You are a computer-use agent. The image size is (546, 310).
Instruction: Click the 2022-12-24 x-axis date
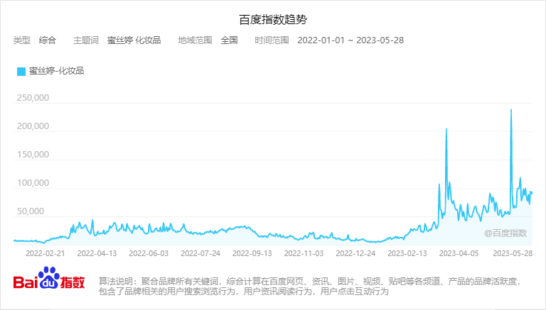point(355,253)
